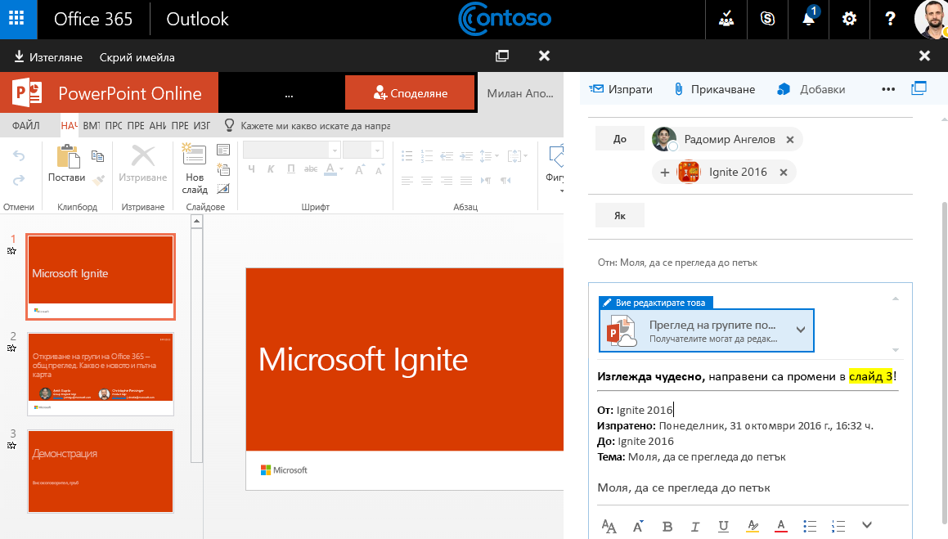
Task: Open more email actions ellipsis
Action: [888, 89]
